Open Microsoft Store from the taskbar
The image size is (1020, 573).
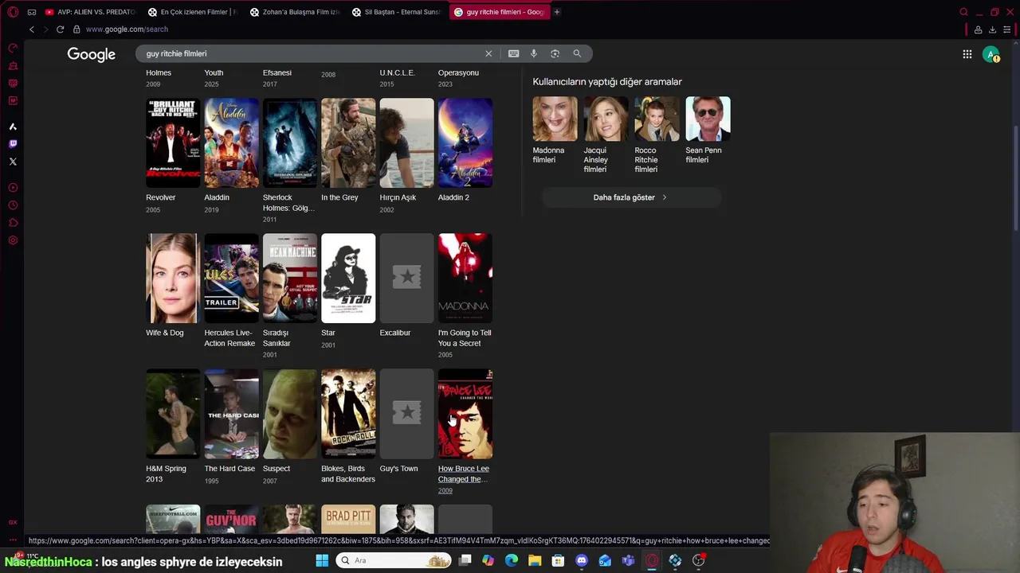[558, 560]
